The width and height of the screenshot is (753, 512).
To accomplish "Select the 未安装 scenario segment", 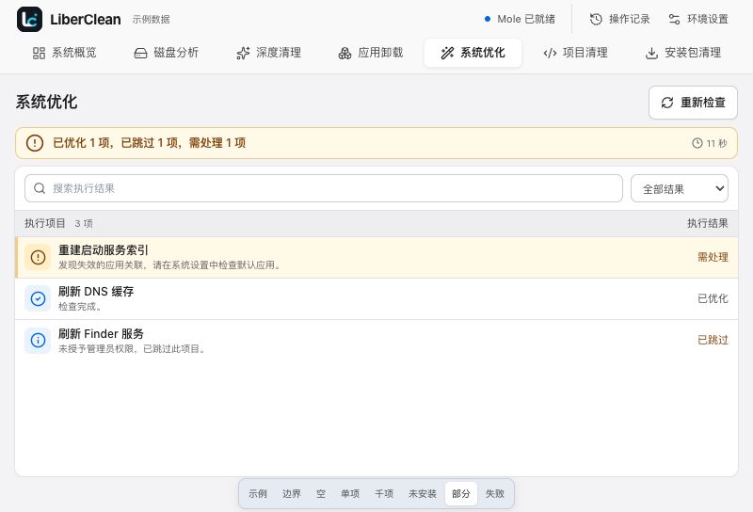I will pos(423,494).
